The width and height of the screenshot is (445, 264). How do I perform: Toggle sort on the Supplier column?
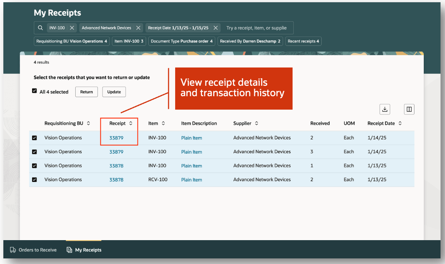256,123
